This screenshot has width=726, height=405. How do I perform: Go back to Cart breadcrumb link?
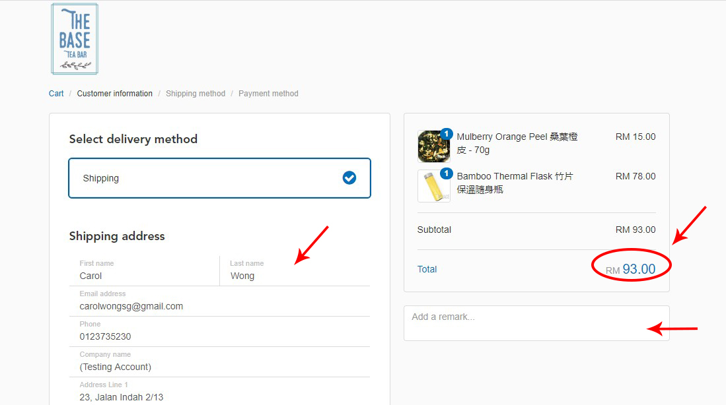coord(56,94)
